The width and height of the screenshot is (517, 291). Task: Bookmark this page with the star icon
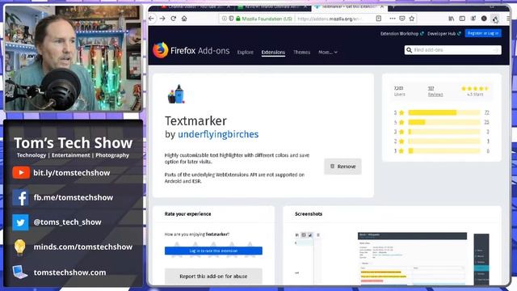tap(412, 19)
